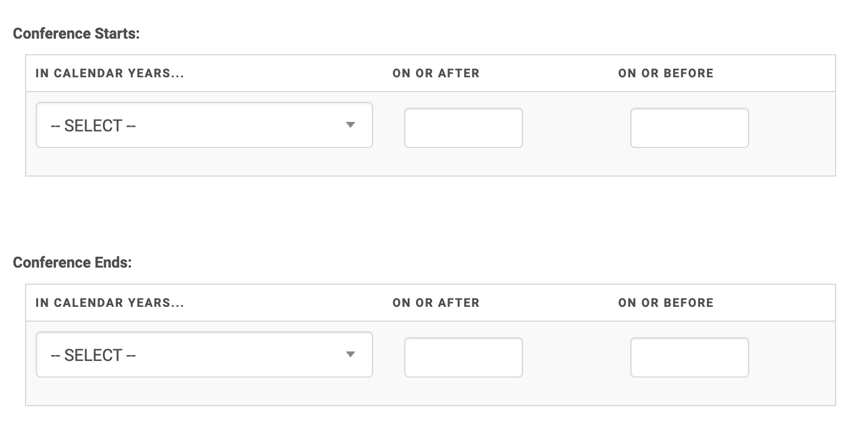Click 'In Calendar Years...' header under Conference Ends

click(x=110, y=303)
